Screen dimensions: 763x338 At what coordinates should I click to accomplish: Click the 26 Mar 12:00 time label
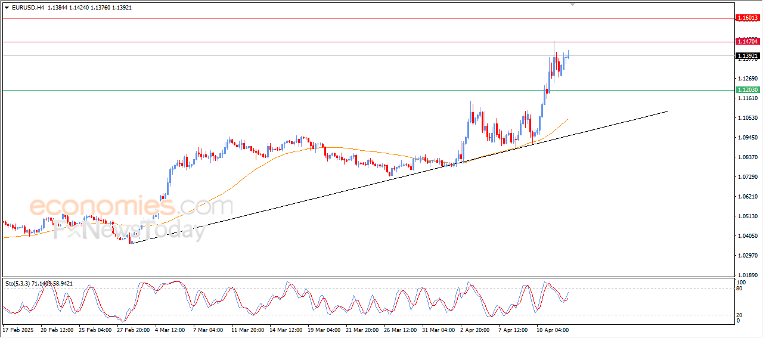tap(400, 330)
